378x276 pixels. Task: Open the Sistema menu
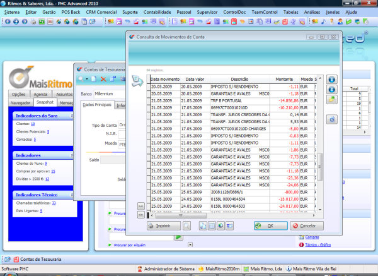coord(12,12)
